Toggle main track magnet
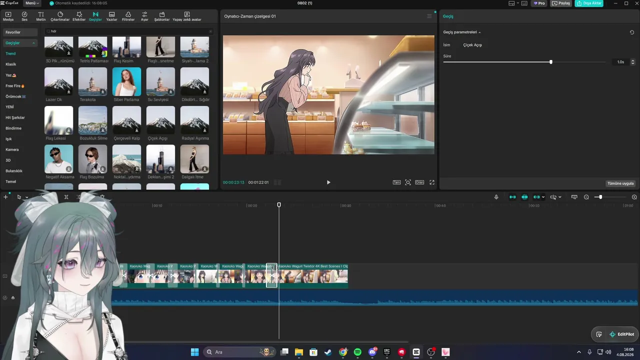The image size is (640, 360). coord(512,197)
